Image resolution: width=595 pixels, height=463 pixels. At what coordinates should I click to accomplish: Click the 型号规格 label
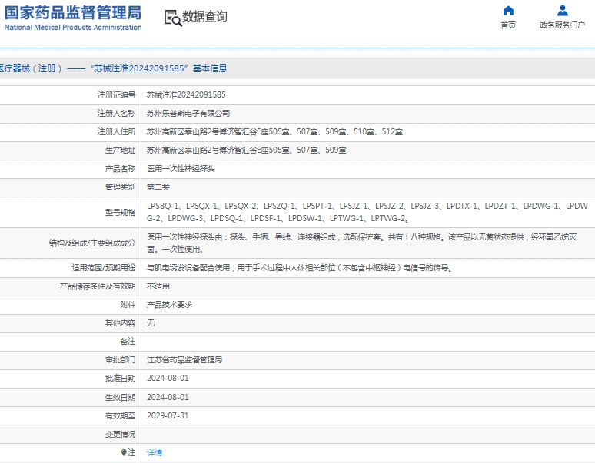120,212
